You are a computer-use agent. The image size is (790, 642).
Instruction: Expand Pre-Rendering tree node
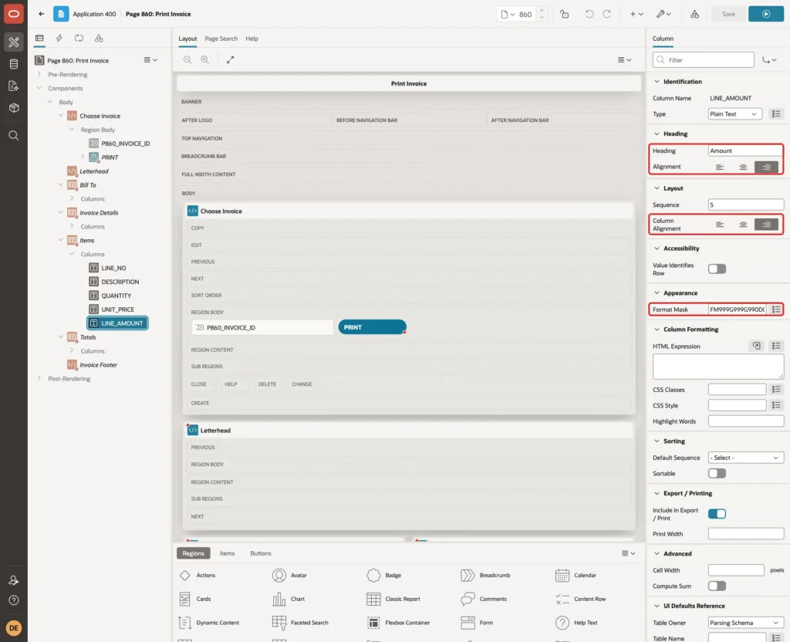(39, 74)
